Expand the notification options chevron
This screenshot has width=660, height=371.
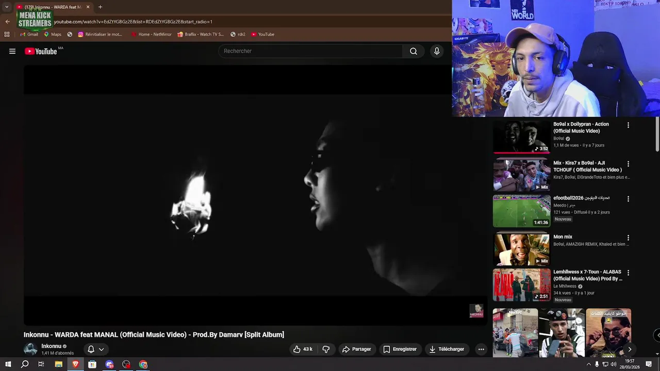pos(101,349)
